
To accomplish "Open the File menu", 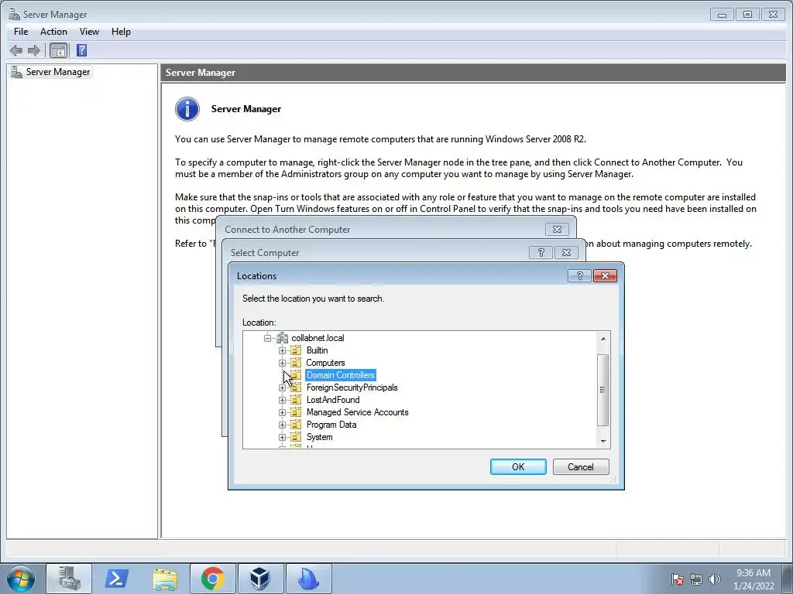I will (x=21, y=31).
